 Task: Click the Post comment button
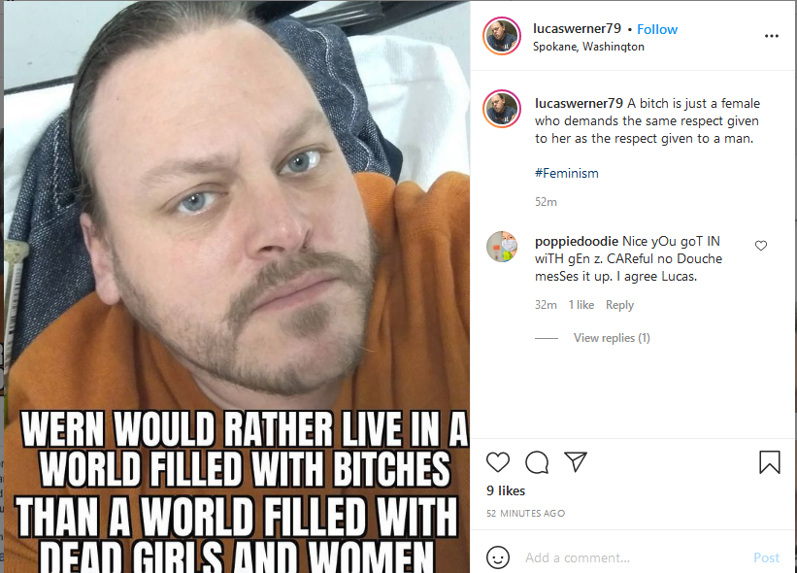[766, 557]
